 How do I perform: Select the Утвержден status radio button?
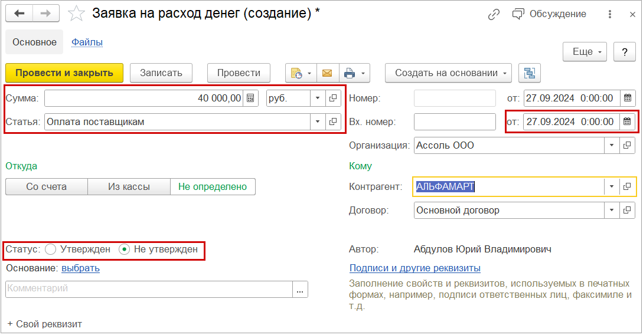tap(51, 249)
